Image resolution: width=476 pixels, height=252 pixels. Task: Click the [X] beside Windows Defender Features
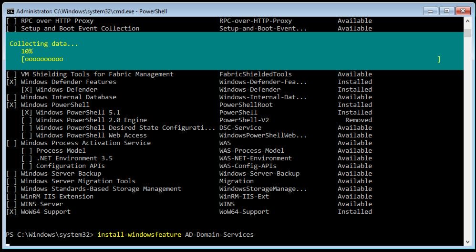pos(11,82)
